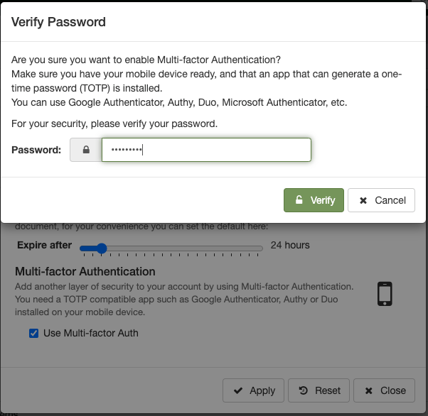Click the checkmark icon on the Apply button
The height and width of the screenshot is (416, 428).
237,390
